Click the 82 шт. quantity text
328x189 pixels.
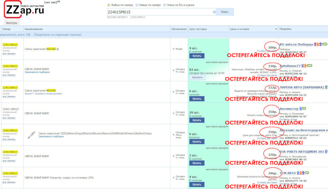click(x=194, y=69)
